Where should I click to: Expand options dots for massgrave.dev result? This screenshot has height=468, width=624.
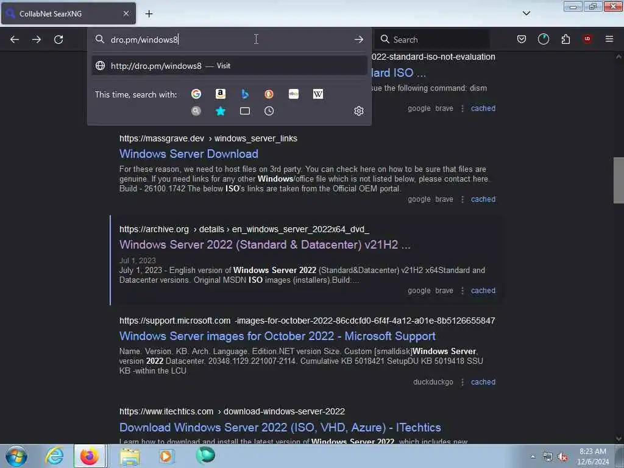pyautogui.click(x=462, y=199)
